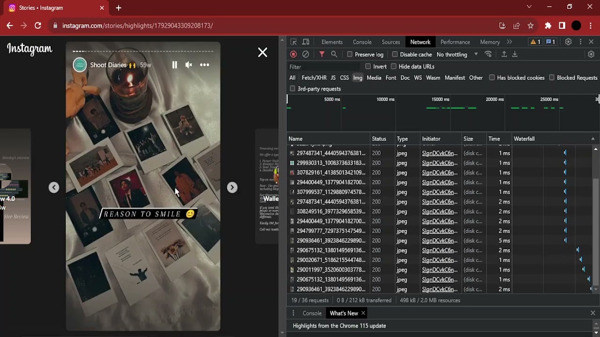Close the Instagram story viewer
600x337 pixels.
262,52
